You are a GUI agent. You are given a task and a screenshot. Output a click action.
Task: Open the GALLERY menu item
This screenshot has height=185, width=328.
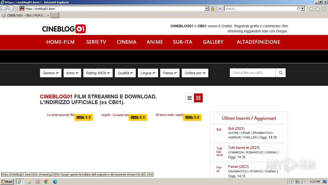pos(213,42)
